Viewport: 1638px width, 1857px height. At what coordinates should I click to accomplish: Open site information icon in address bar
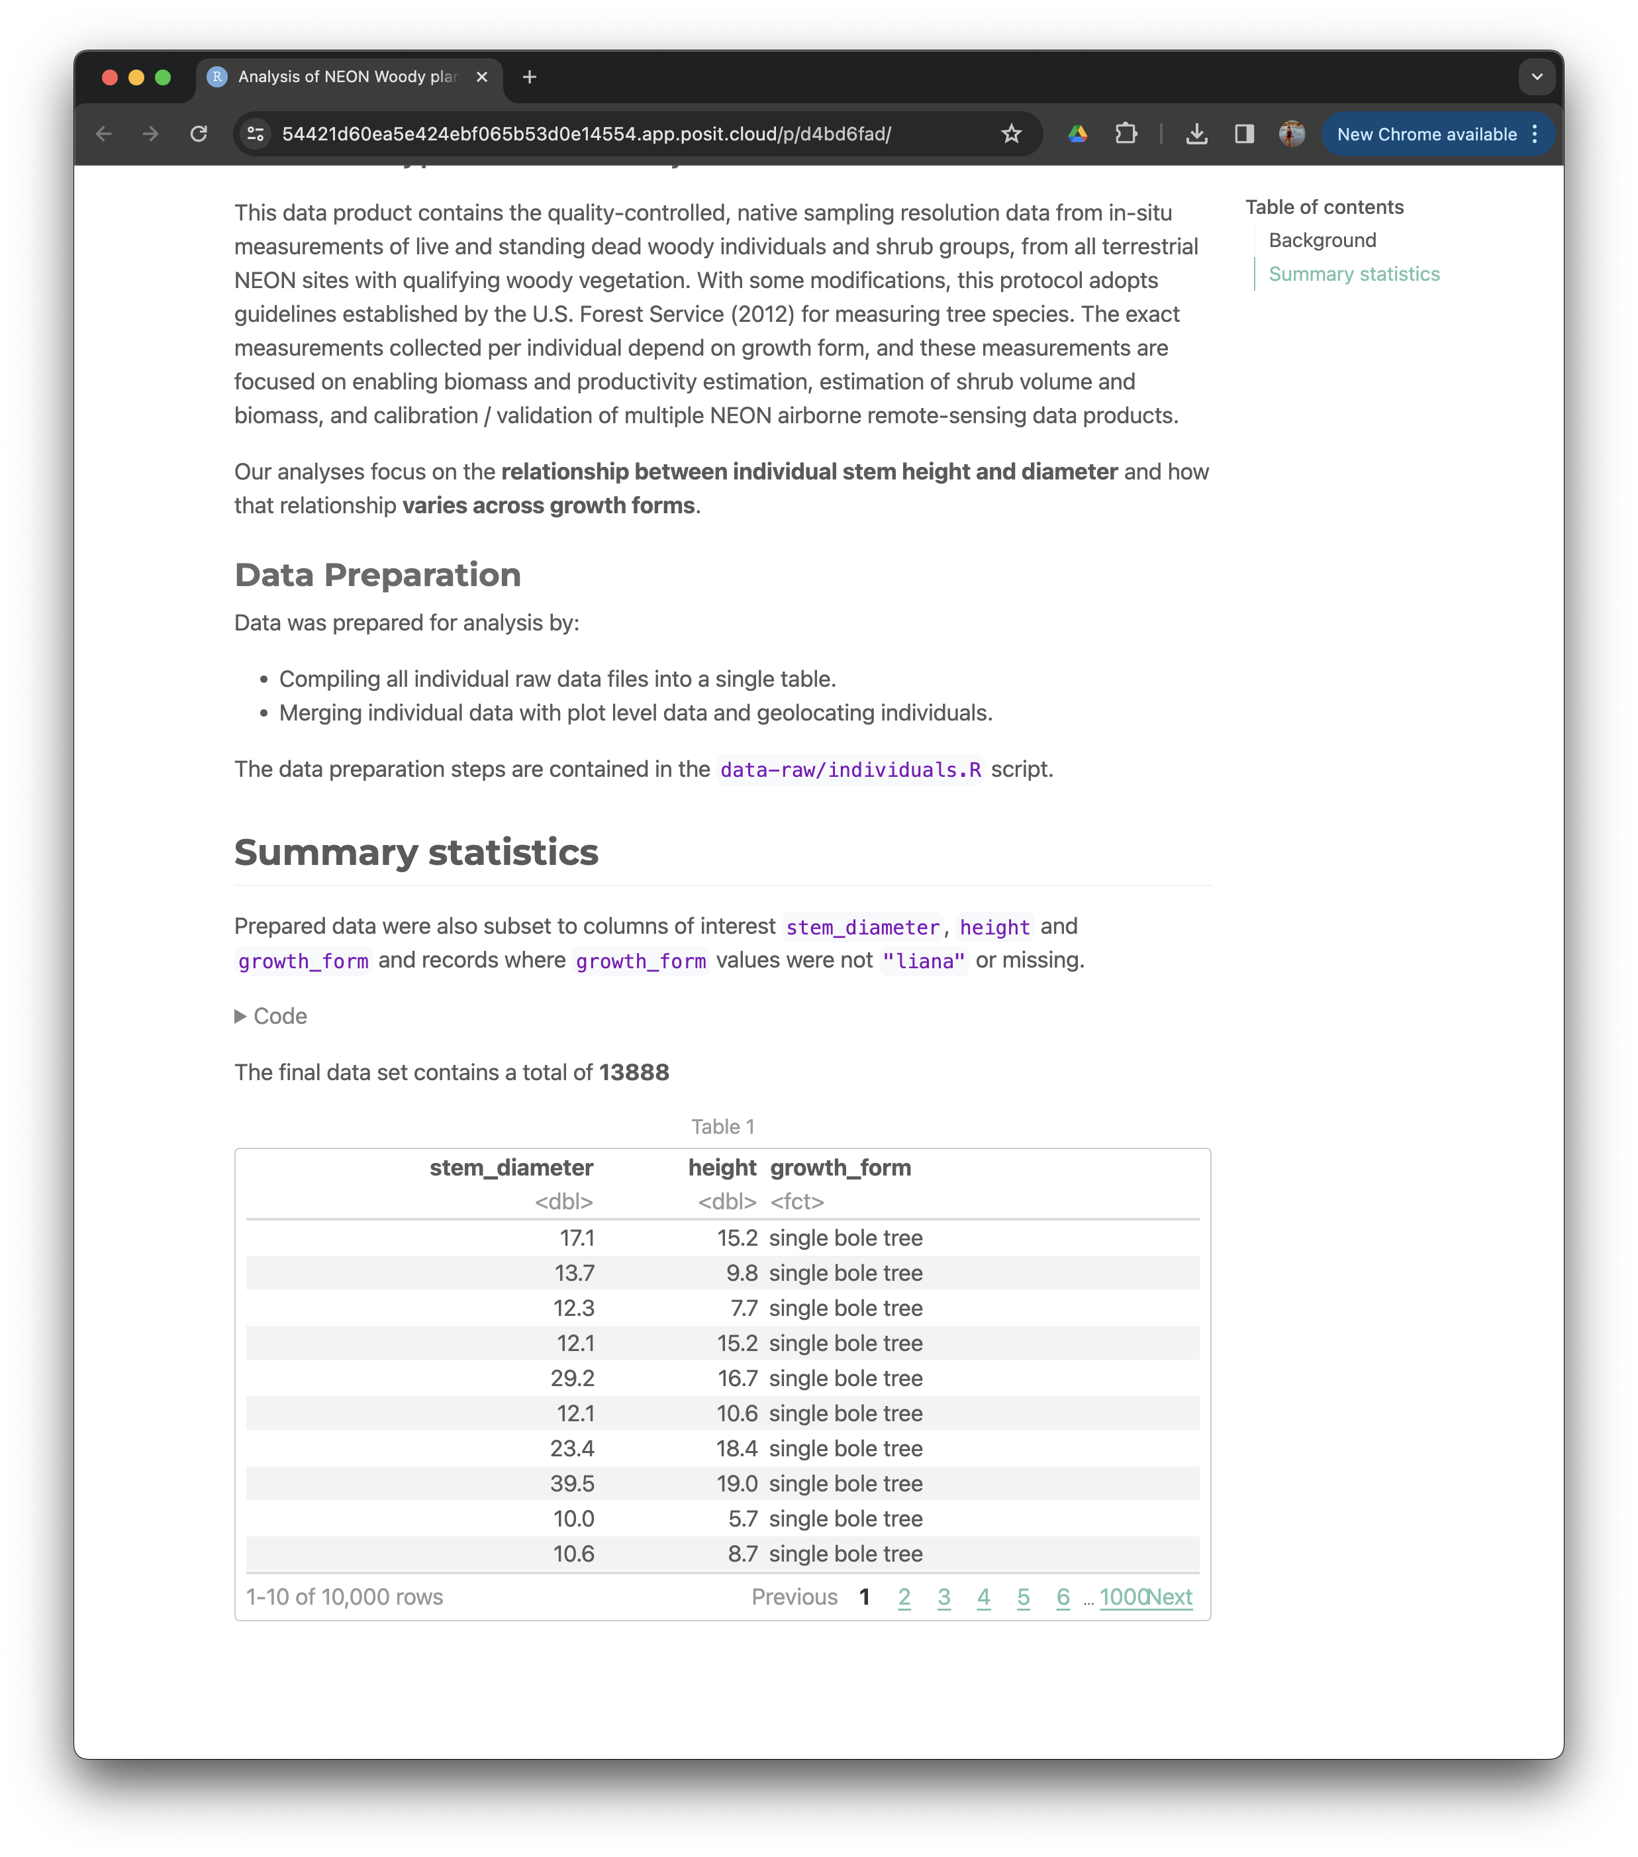(256, 134)
